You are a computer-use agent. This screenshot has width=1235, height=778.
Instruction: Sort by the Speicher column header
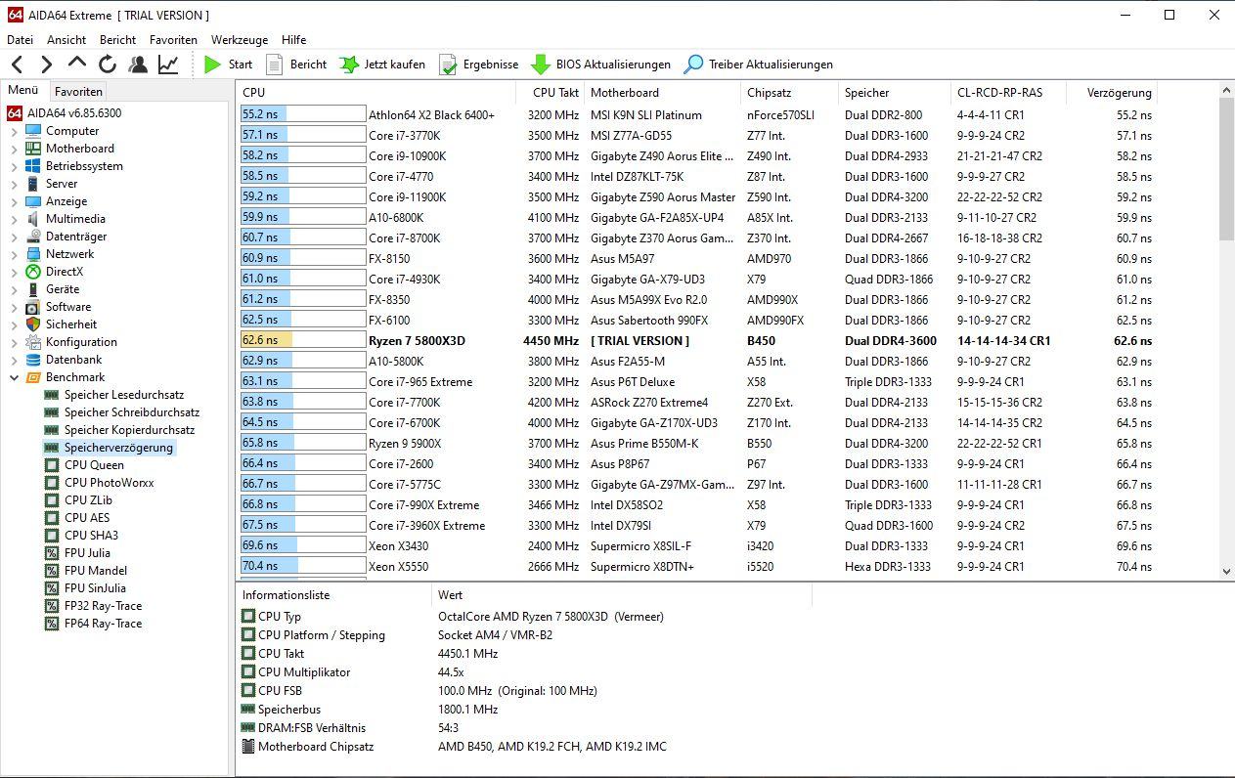pyautogui.click(x=895, y=93)
